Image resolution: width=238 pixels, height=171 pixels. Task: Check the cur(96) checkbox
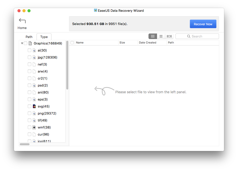pos(29,134)
